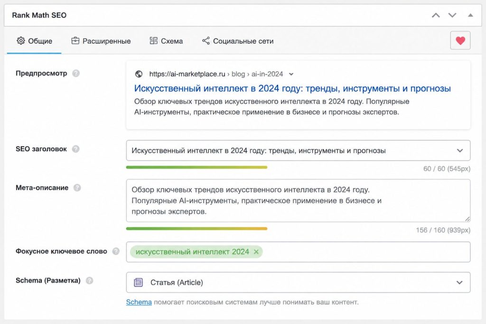Click into the Мета-описание text area
The image size is (486, 324).
[x=298, y=201]
